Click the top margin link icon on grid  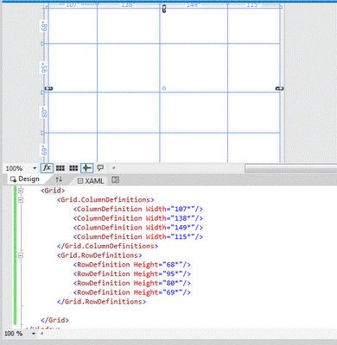pos(164,9)
